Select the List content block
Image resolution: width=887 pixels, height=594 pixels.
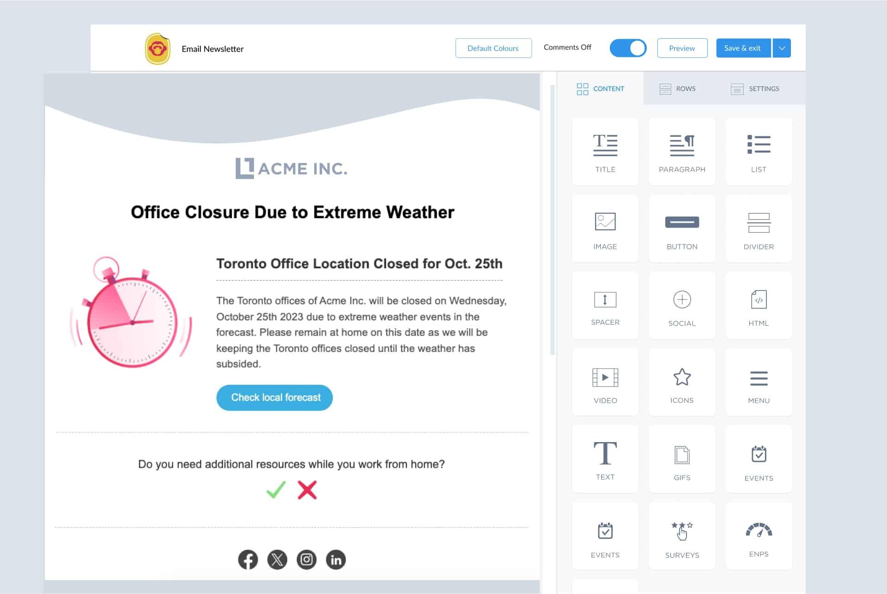758,151
